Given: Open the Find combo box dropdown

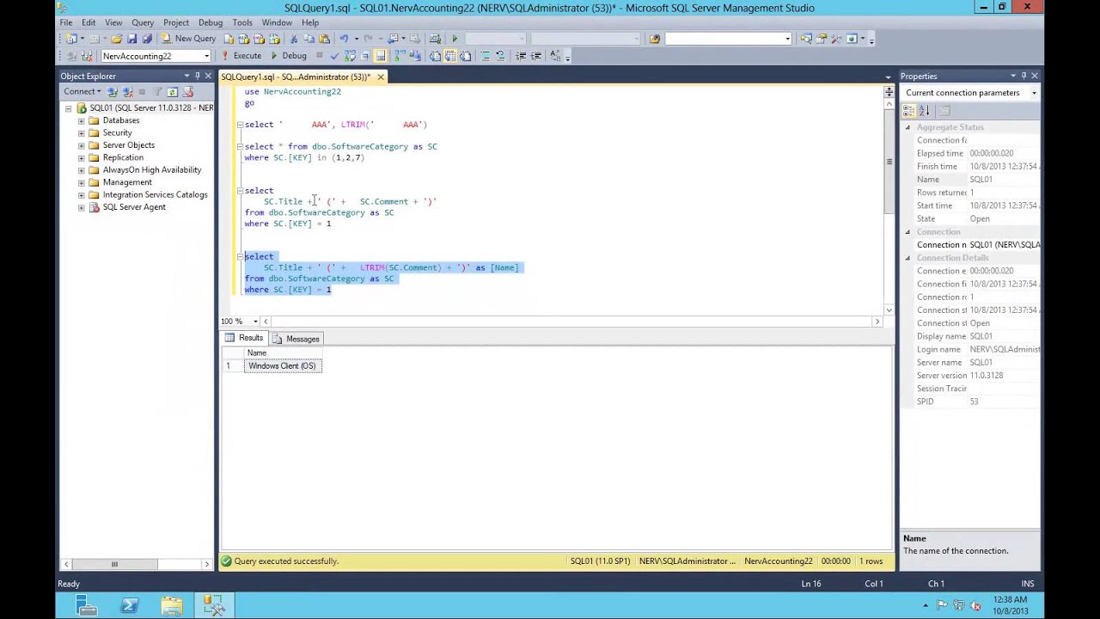Looking at the screenshot, I should [787, 39].
